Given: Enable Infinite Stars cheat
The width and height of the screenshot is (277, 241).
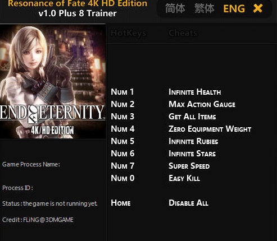Looking at the screenshot, I should pos(192,154).
